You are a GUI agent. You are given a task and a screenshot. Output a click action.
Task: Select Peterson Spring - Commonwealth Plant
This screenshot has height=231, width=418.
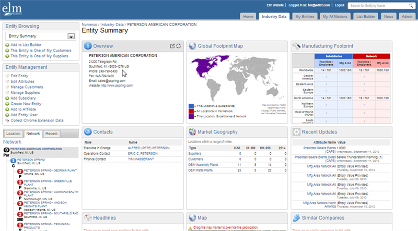[51, 193]
